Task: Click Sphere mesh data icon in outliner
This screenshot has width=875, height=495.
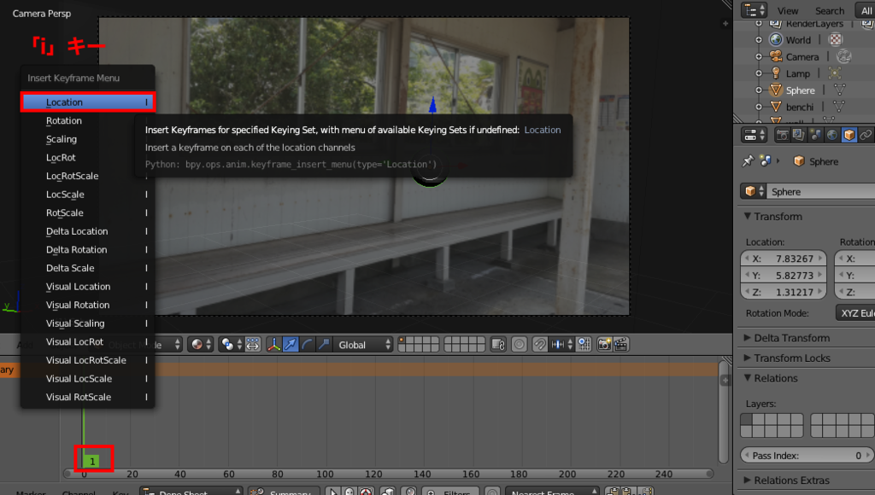Action: click(839, 90)
